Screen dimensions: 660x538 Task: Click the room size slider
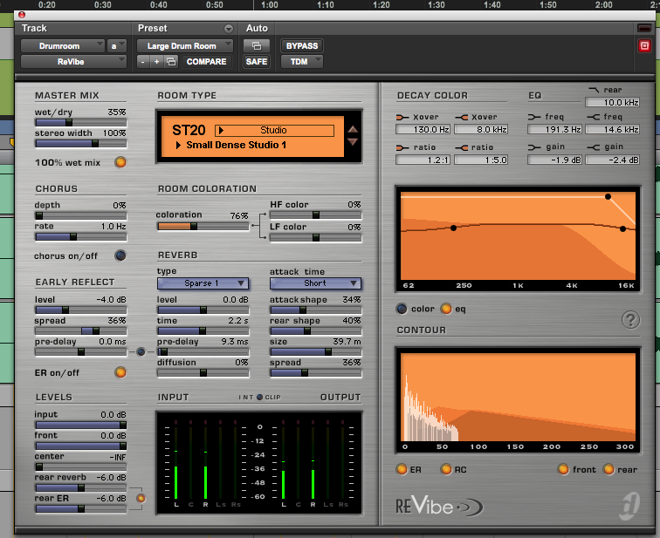(x=315, y=351)
